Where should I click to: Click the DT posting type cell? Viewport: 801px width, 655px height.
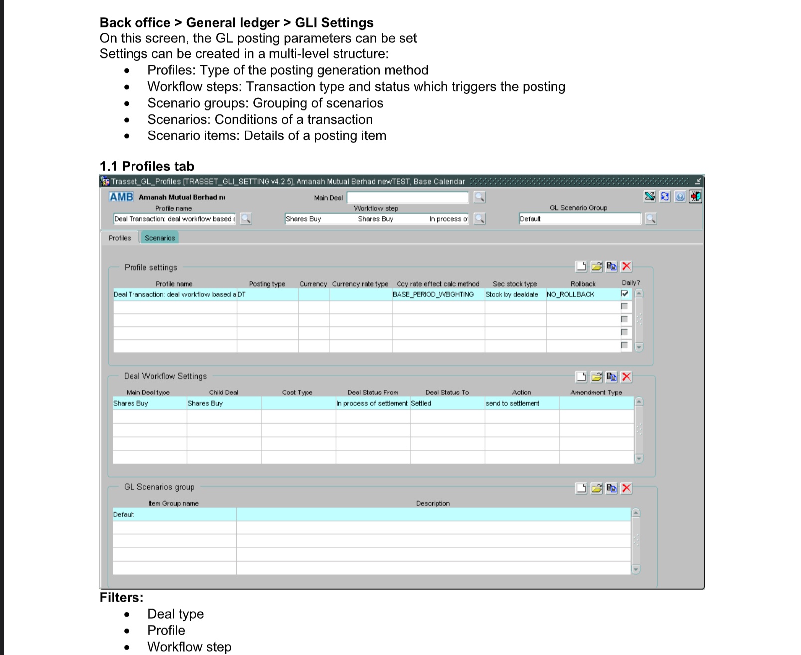coord(267,294)
